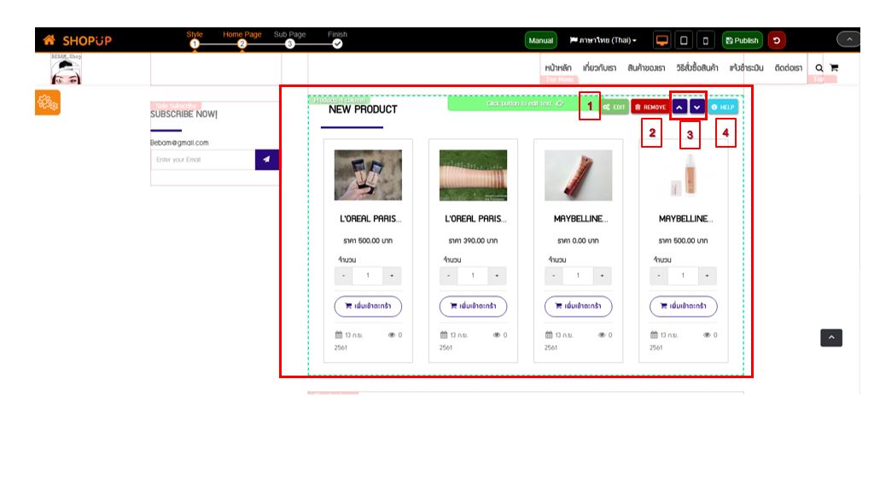Screen dimensions: 874x490
Task: Open สินค้าของเรา menu item
Action: coord(647,67)
